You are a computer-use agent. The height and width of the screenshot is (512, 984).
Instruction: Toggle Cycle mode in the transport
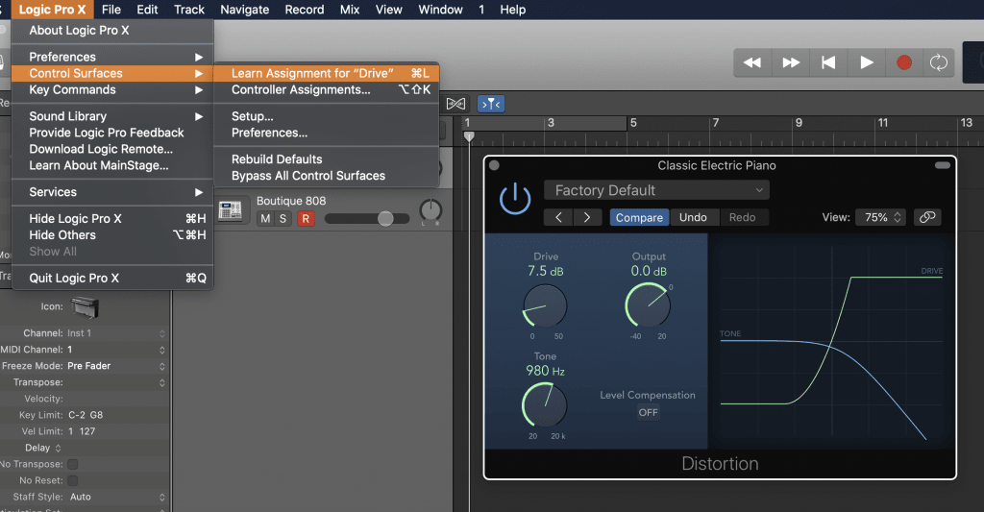938,62
